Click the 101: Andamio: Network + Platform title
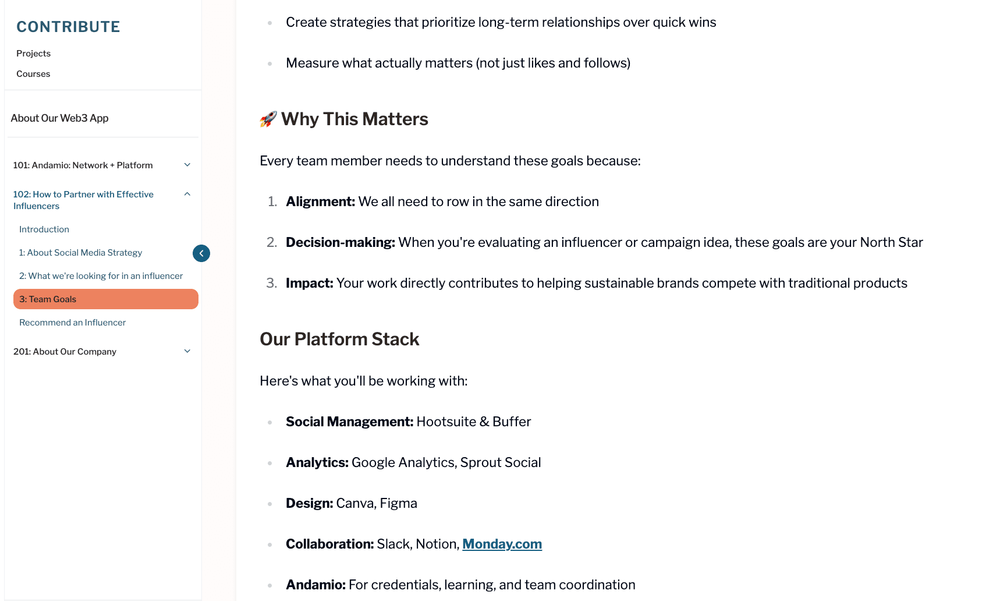This screenshot has width=1007, height=601. (83, 165)
